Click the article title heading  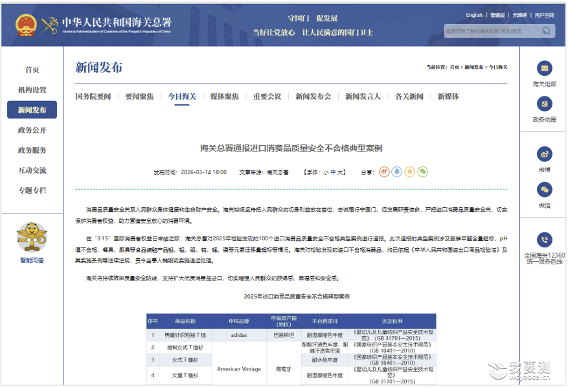click(x=291, y=148)
